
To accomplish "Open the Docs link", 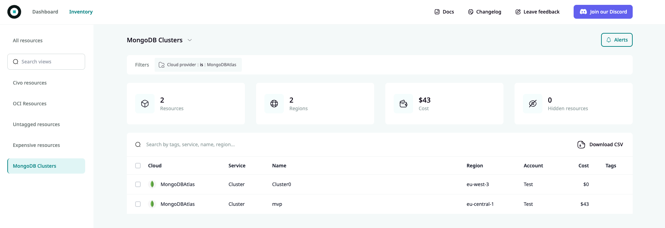I will [444, 12].
